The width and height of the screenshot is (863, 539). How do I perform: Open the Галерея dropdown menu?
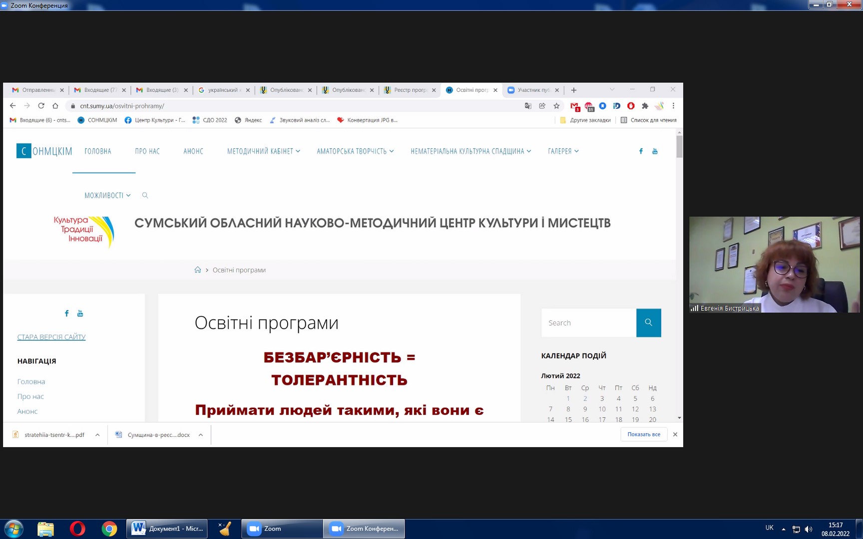[563, 151]
